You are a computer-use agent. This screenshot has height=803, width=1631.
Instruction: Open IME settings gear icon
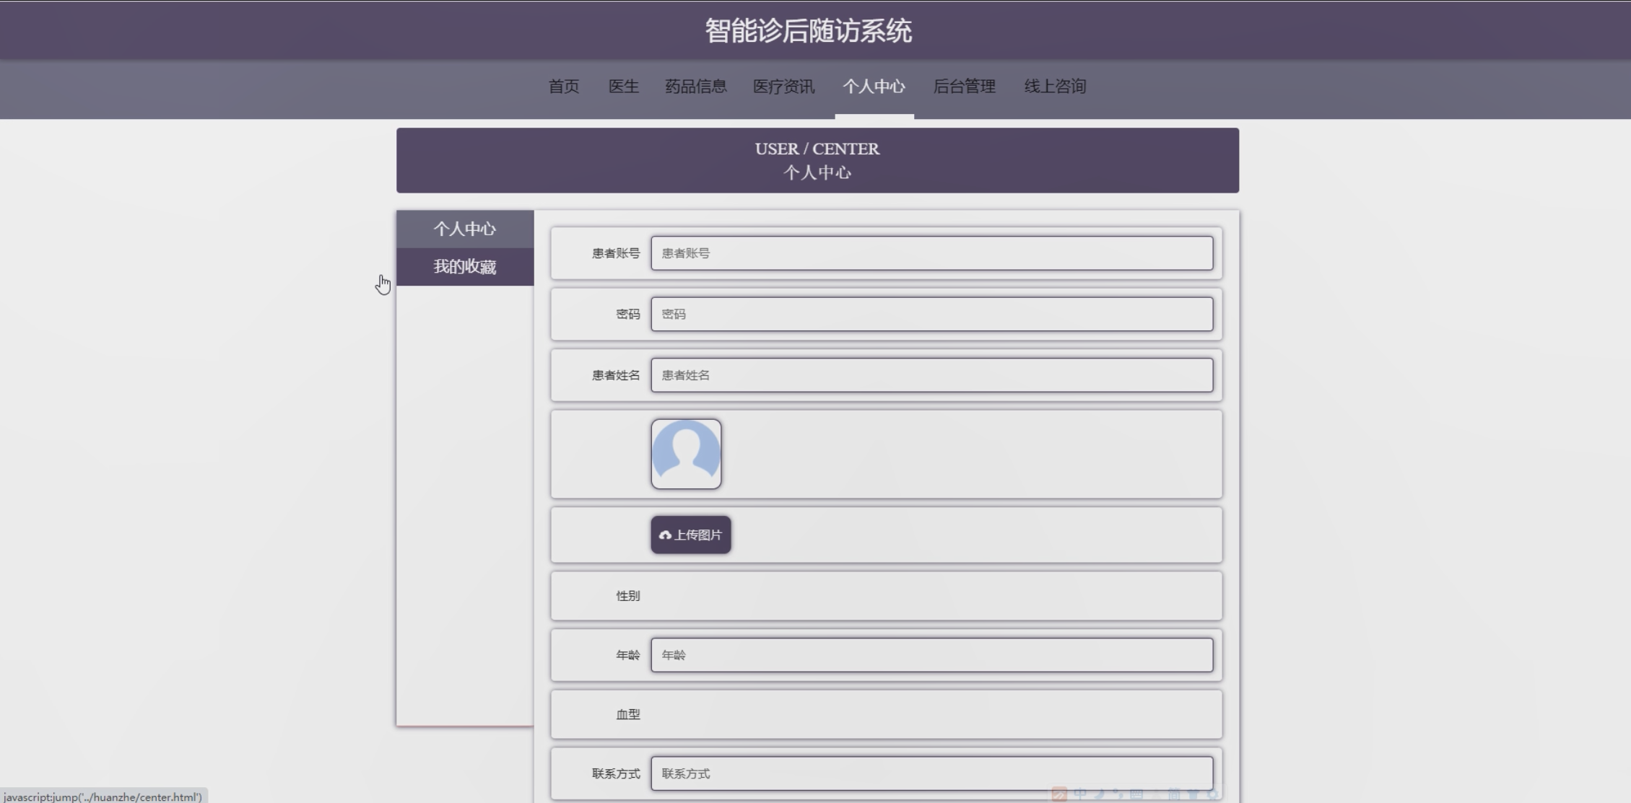coord(1212,794)
